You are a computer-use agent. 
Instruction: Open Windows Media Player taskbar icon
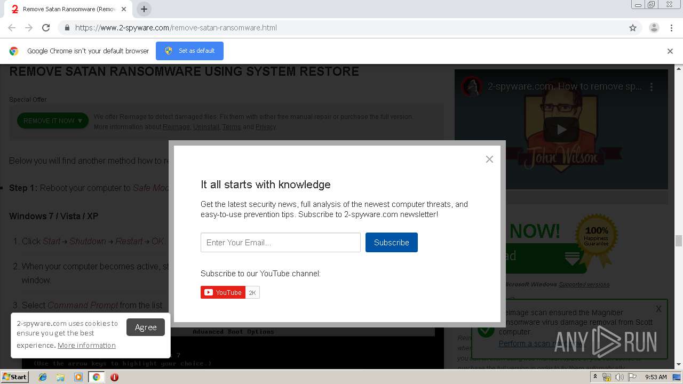click(78, 377)
